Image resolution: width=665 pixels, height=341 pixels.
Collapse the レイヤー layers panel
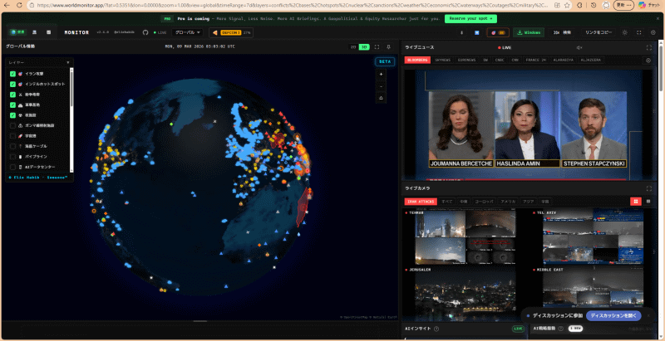click(x=68, y=62)
